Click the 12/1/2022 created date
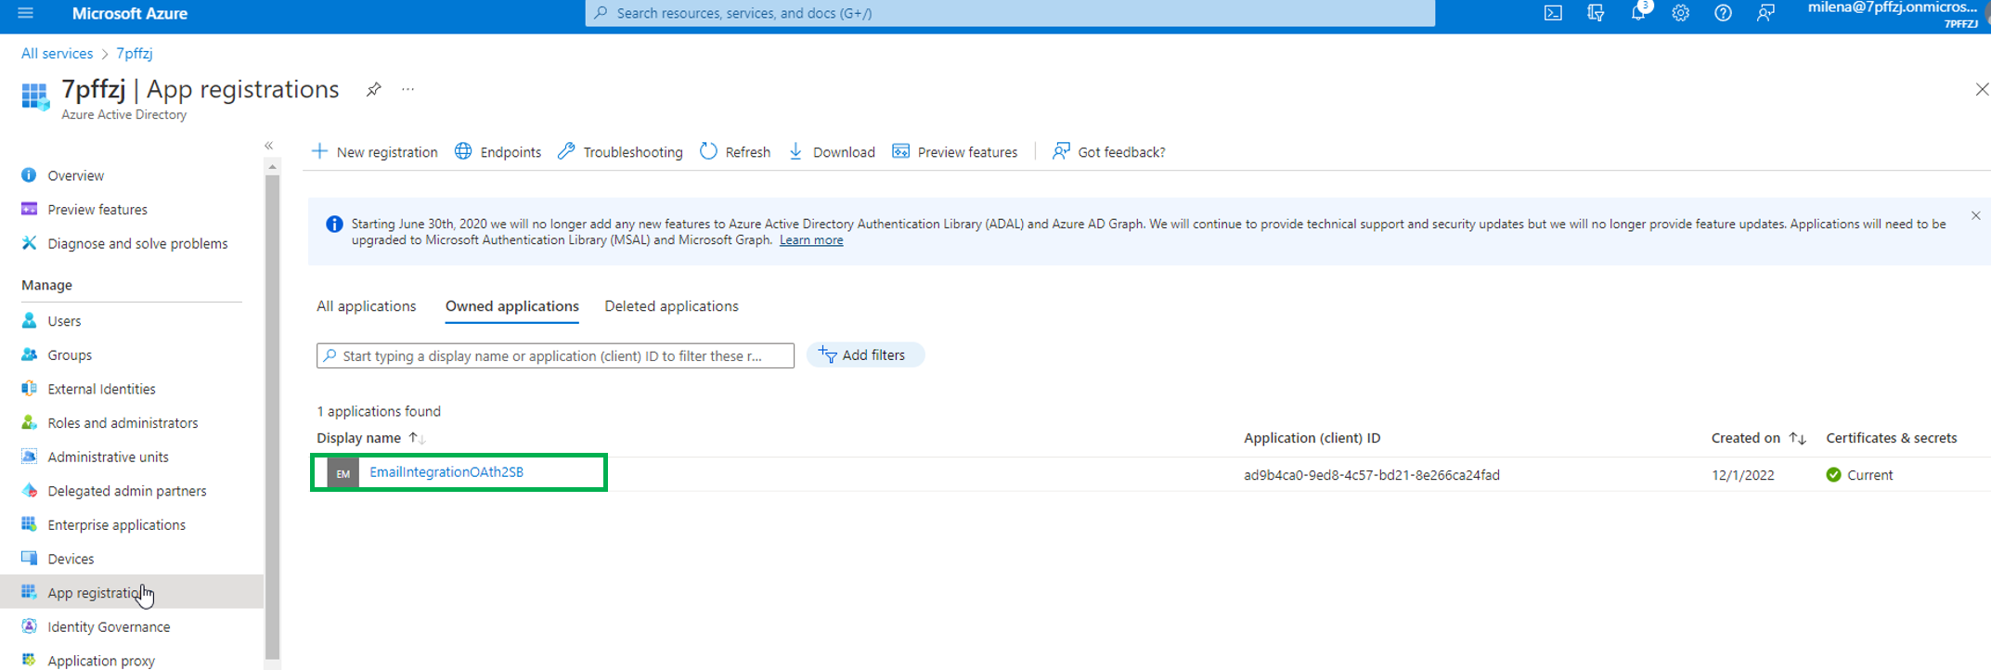 [1743, 474]
